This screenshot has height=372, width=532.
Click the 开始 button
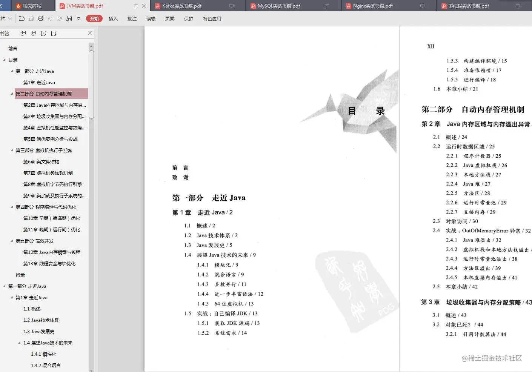point(94,18)
